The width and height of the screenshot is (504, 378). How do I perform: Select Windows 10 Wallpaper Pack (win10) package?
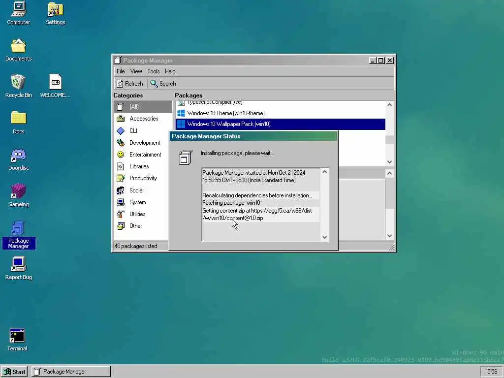coord(280,124)
